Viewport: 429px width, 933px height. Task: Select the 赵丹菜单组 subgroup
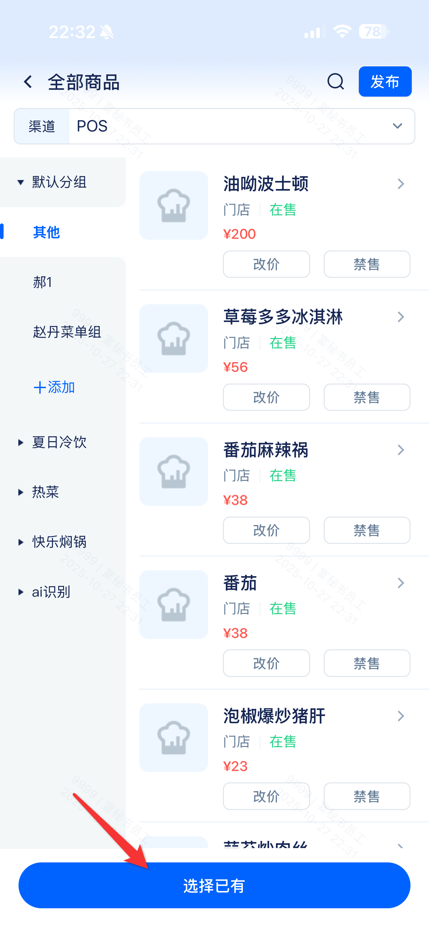click(x=67, y=332)
